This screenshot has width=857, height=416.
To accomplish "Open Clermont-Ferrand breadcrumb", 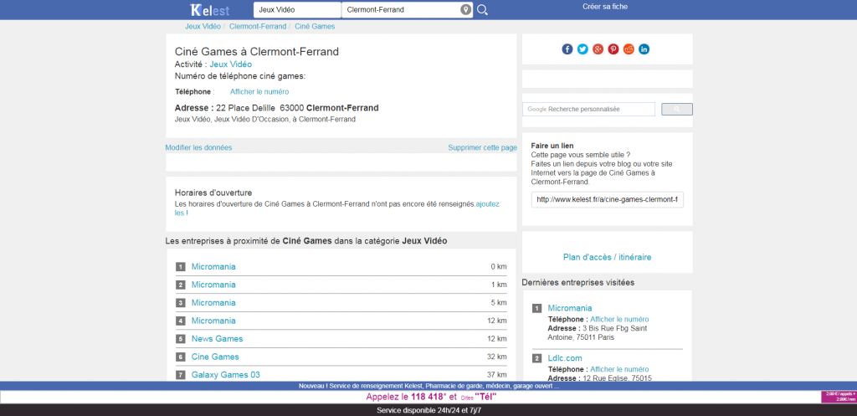I will click(x=258, y=26).
